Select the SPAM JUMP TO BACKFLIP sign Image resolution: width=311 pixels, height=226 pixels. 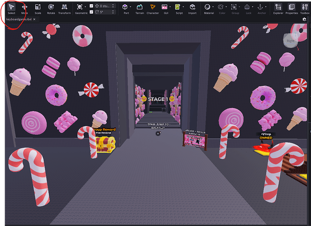(158, 126)
